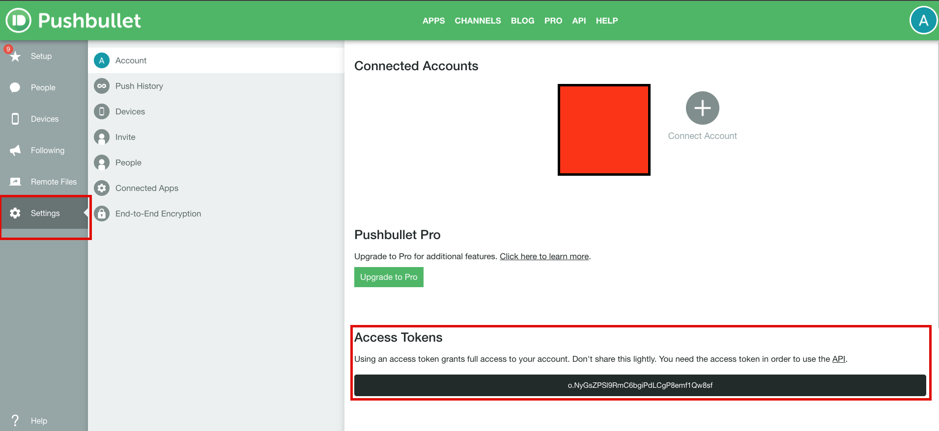Click the Setup star icon
The width and height of the screenshot is (939, 431).
(15, 56)
